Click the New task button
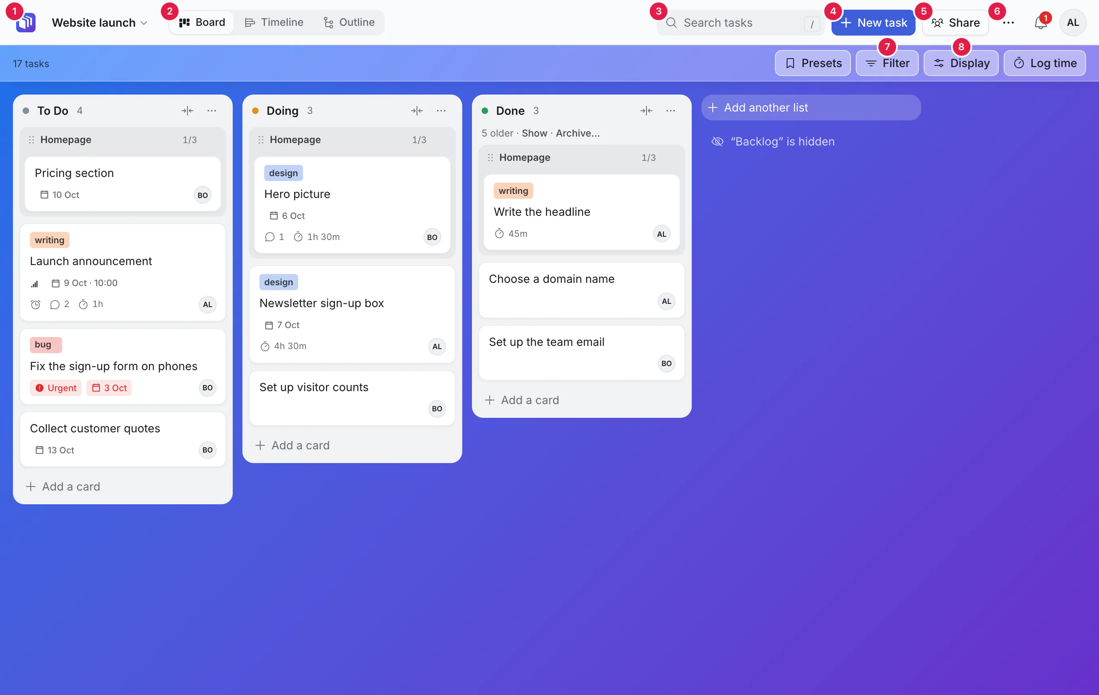1099x695 pixels. coord(873,22)
